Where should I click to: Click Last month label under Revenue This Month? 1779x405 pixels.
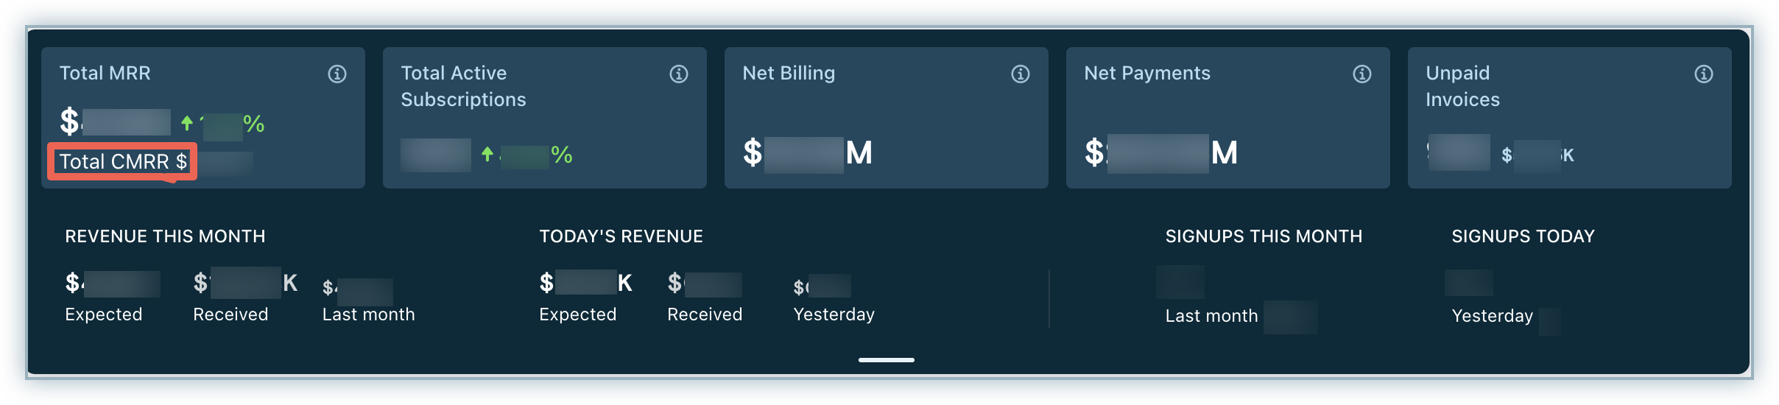368,314
